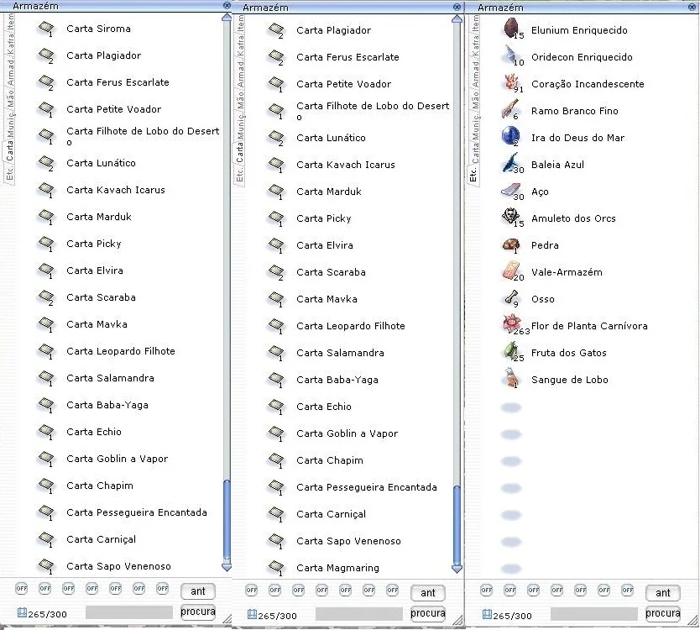Click Carta Baba-Yaga card icon in left window
Image resolution: width=700 pixels, height=630 pixels.
pos(46,405)
